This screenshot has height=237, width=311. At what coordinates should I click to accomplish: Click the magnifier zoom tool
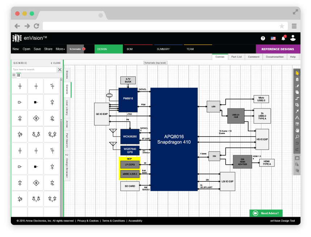pyautogui.click(x=297, y=137)
